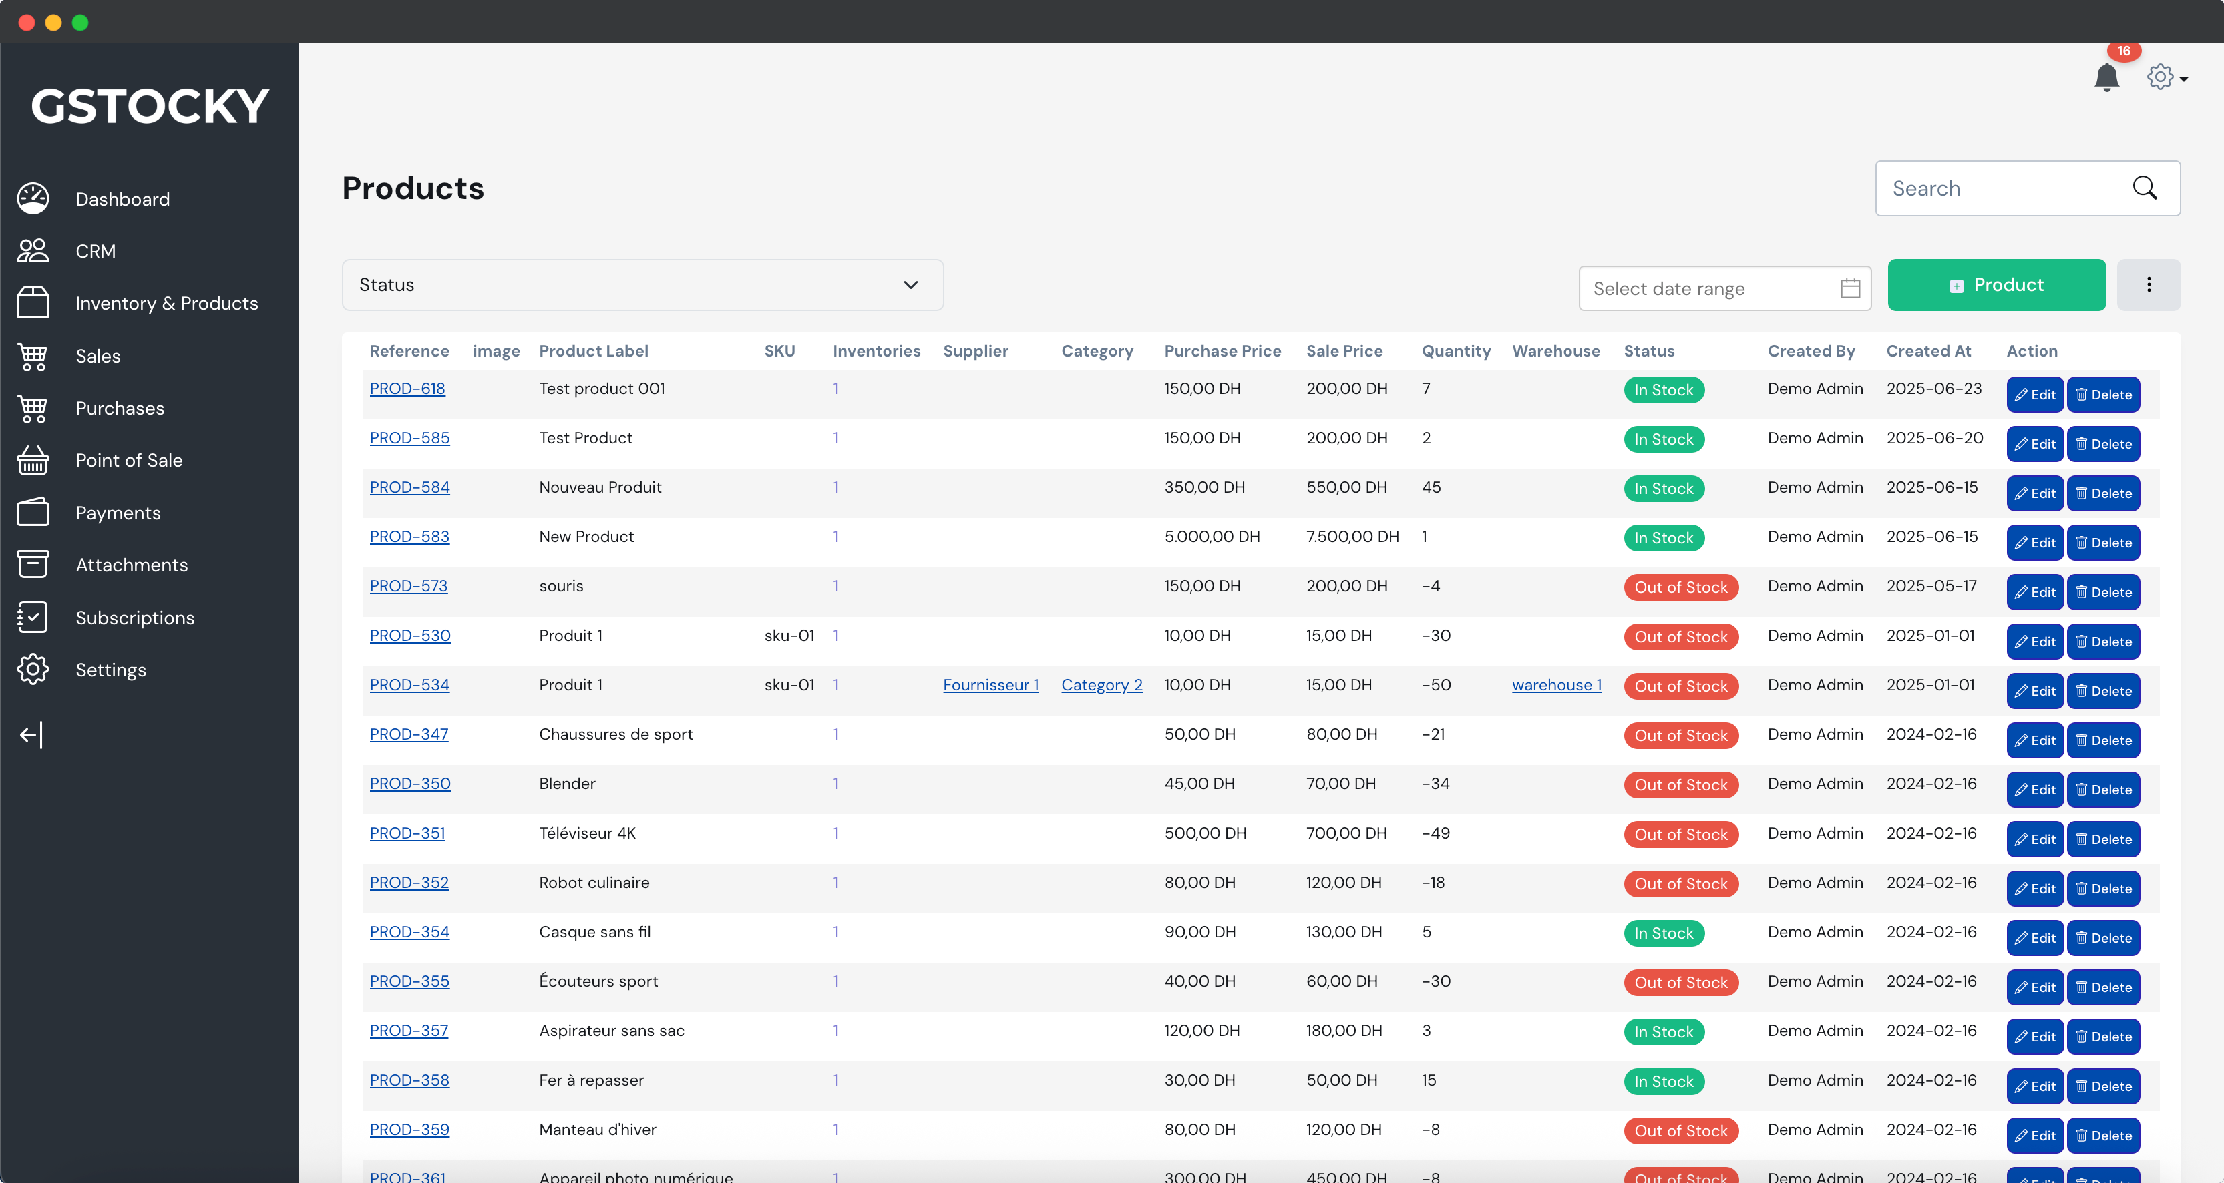Delete the souris product row
This screenshot has height=1183, width=2224.
click(2103, 592)
